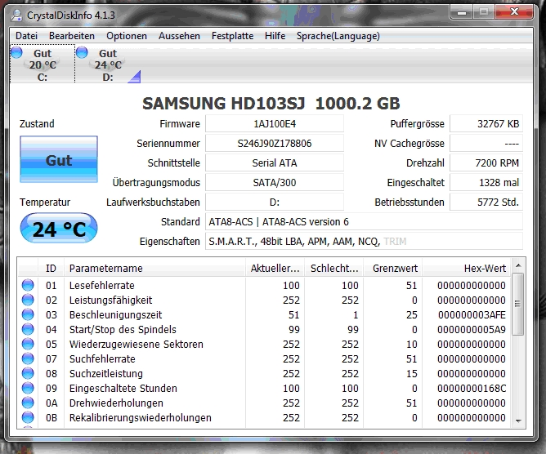Click the status orb for Eingeschaltete Stunden
546x454 pixels.
point(28,388)
